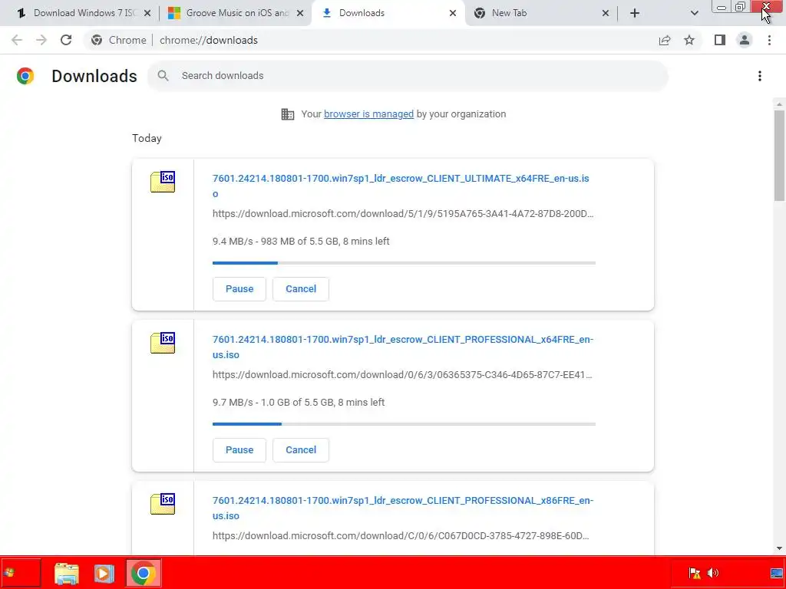Open Chrome's three-dot browser menu

[x=769, y=40]
